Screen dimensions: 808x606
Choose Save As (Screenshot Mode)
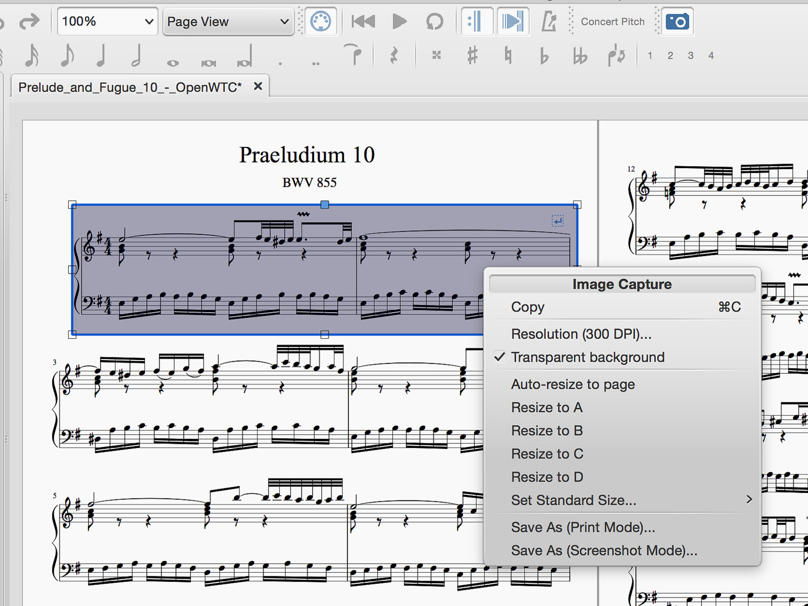[622, 551]
